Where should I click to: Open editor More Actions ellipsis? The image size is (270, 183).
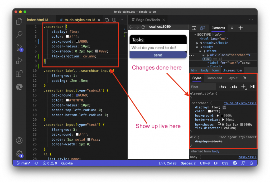tap(121, 20)
